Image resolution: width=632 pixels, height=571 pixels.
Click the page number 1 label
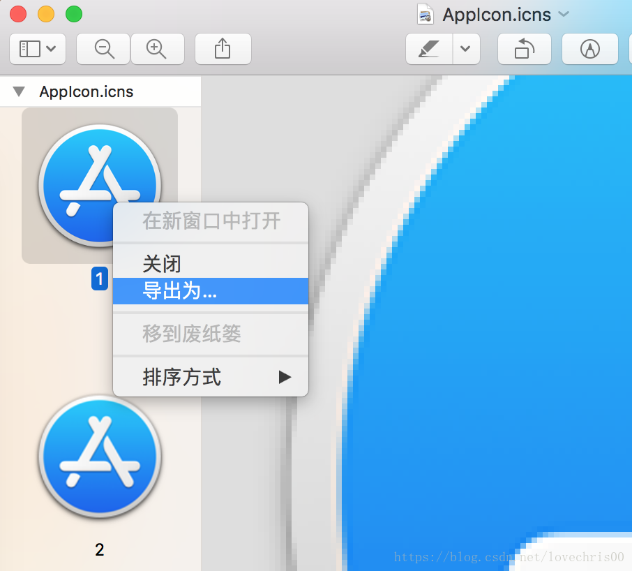pos(100,279)
